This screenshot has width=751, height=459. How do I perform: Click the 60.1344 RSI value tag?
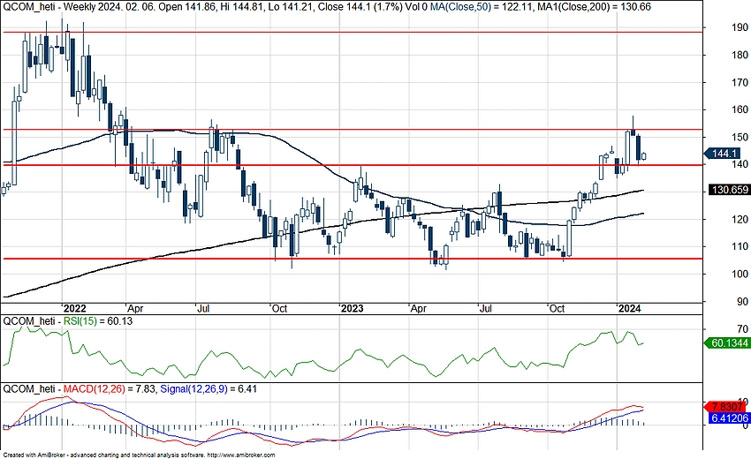pos(727,343)
